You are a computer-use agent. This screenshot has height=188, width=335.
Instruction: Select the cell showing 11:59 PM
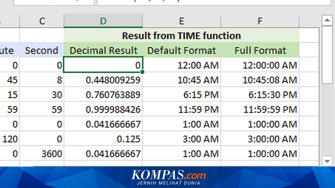pyautogui.click(x=181, y=109)
